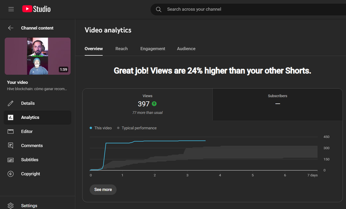Screen dimensions: 346x209
Task: Switch to the Overview tab
Action: [x=94, y=49]
